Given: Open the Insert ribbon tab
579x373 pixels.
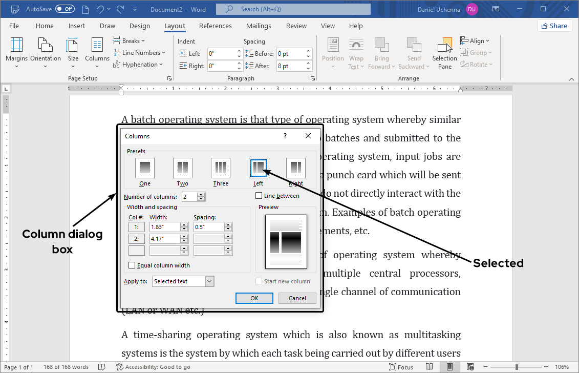Looking at the screenshot, I should tap(77, 26).
